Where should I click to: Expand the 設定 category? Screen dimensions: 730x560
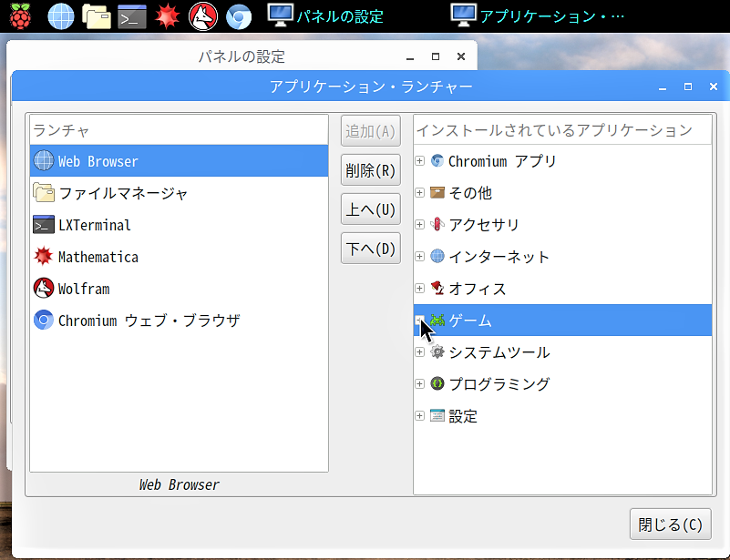[x=420, y=416]
